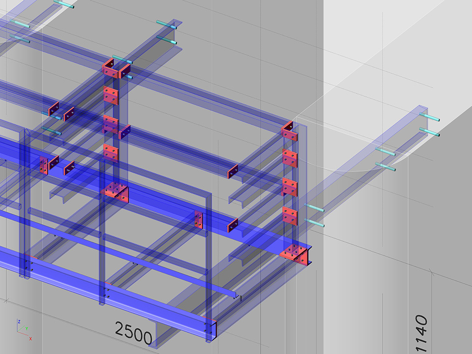Select the upper cyan anchor bolt at far right

pos(429,117)
